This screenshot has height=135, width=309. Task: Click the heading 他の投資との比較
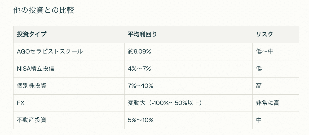[x=44, y=10]
